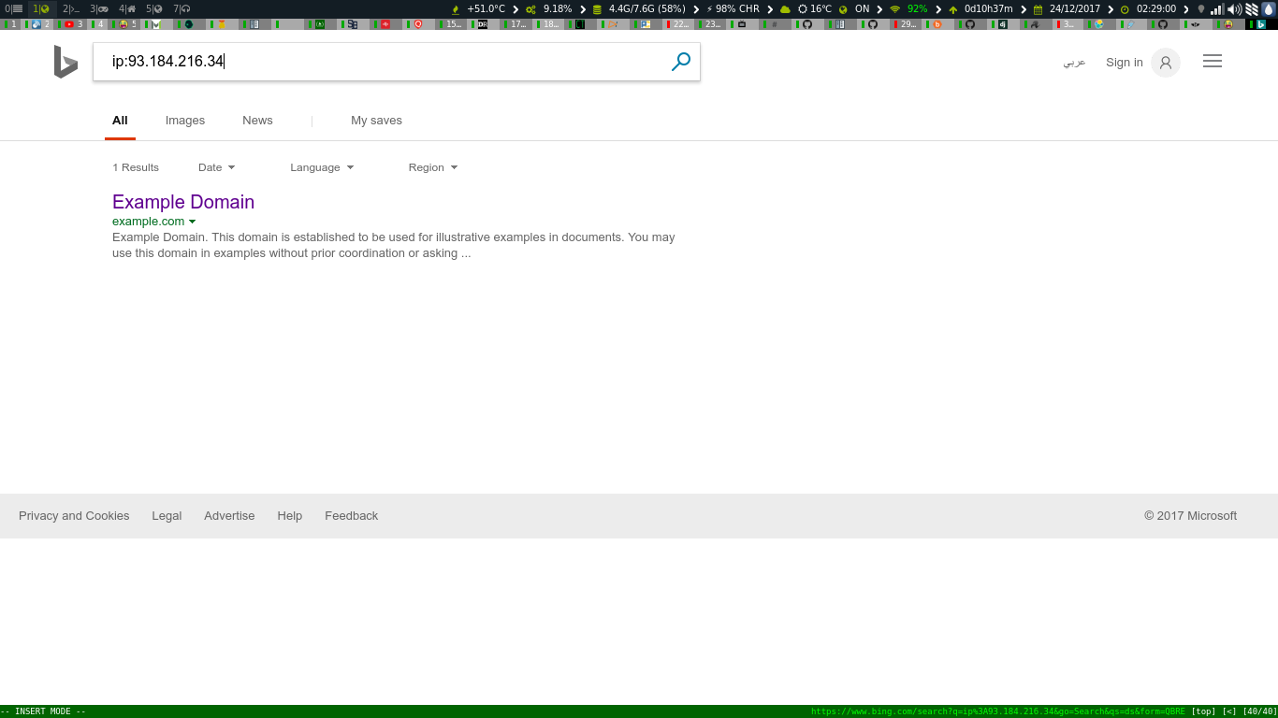Expand the Date filter dropdown
The image size is (1278, 718).
(x=216, y=167)
